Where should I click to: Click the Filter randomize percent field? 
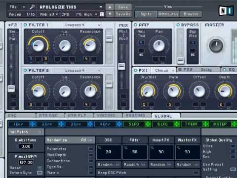(135, 152)
